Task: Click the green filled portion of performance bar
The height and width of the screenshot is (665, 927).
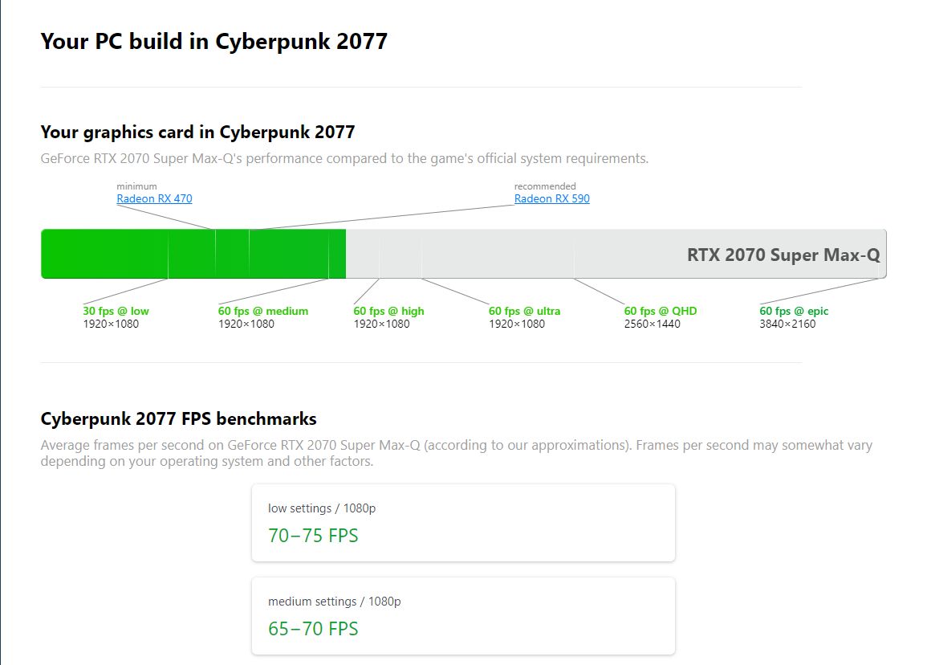Action: point(193,254)
